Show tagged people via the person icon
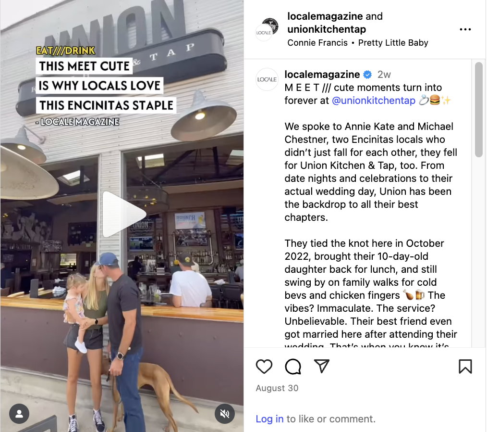This screenshot has width=487, height=432. (x=19, y=414)
